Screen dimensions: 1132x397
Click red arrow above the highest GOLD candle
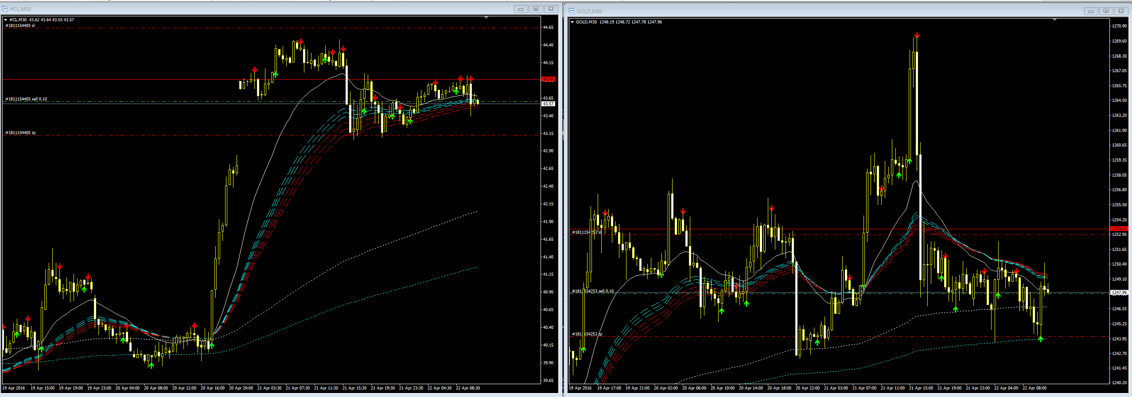click(x=917, y=35)
